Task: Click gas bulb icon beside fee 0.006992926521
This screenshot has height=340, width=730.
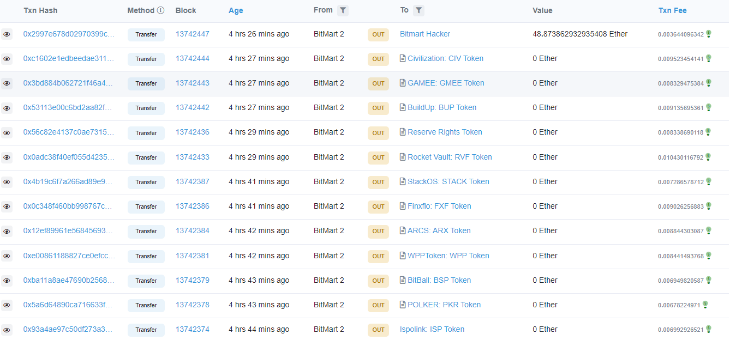Action: [x=709, y=329]
